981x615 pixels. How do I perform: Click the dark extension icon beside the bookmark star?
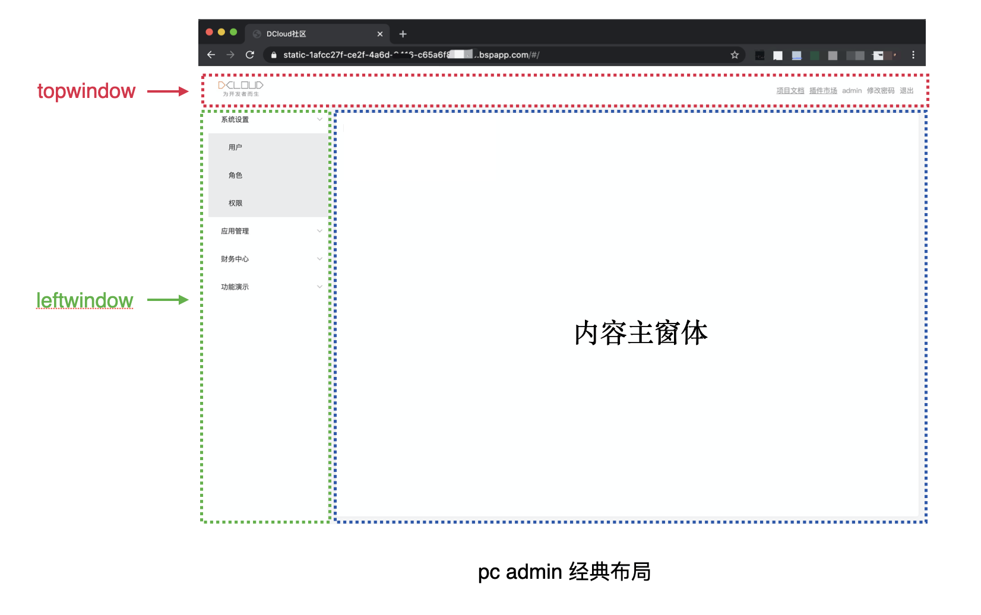coord(760,54)
